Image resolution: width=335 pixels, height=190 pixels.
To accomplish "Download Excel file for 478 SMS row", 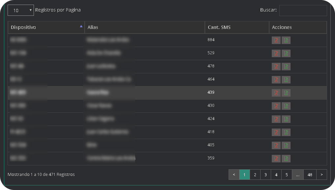I will [x=286, y=66].
